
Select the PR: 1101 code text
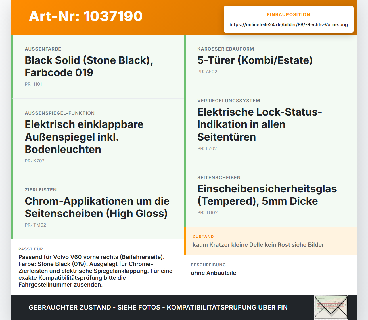[33, 84]
